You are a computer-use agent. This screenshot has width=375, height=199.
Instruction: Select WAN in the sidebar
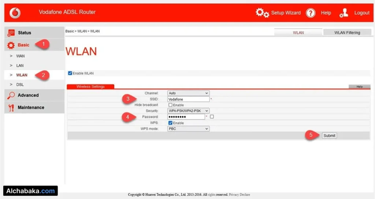point(21,56)
